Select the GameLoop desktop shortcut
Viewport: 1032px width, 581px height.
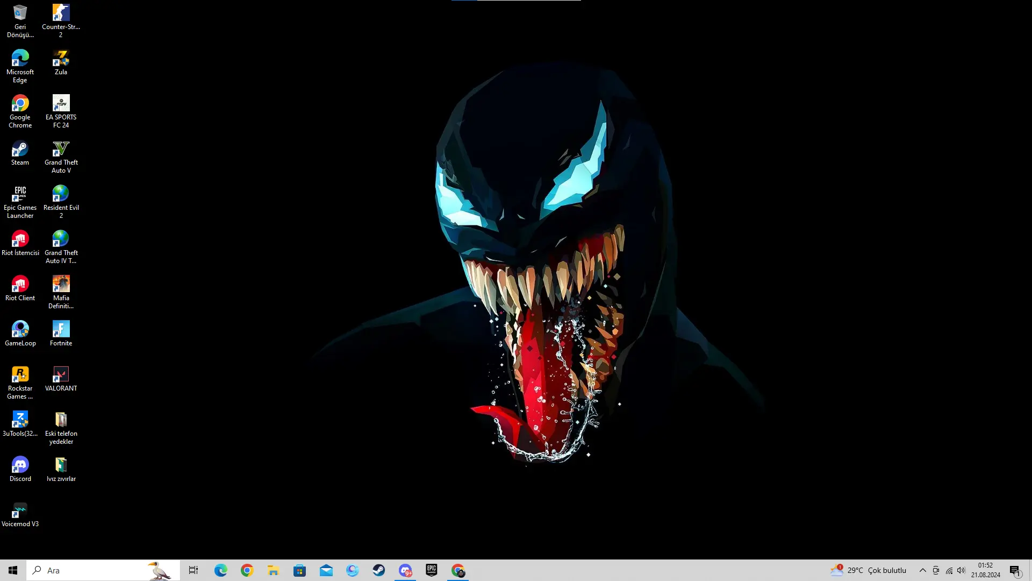pos(20,334)
